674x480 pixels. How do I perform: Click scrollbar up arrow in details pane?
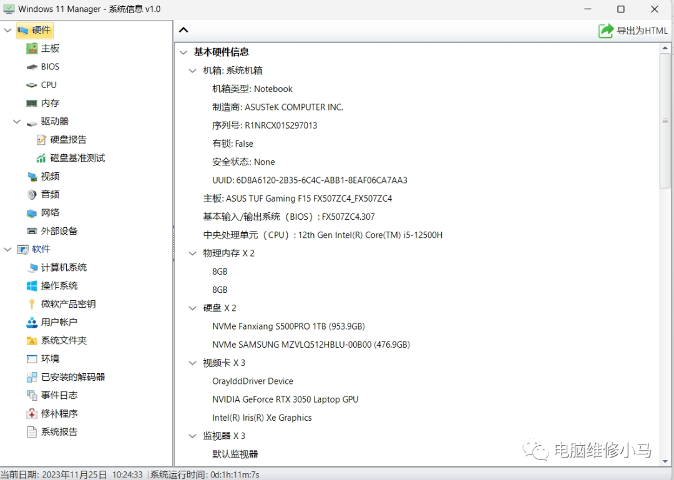click(x=665, y=47)
